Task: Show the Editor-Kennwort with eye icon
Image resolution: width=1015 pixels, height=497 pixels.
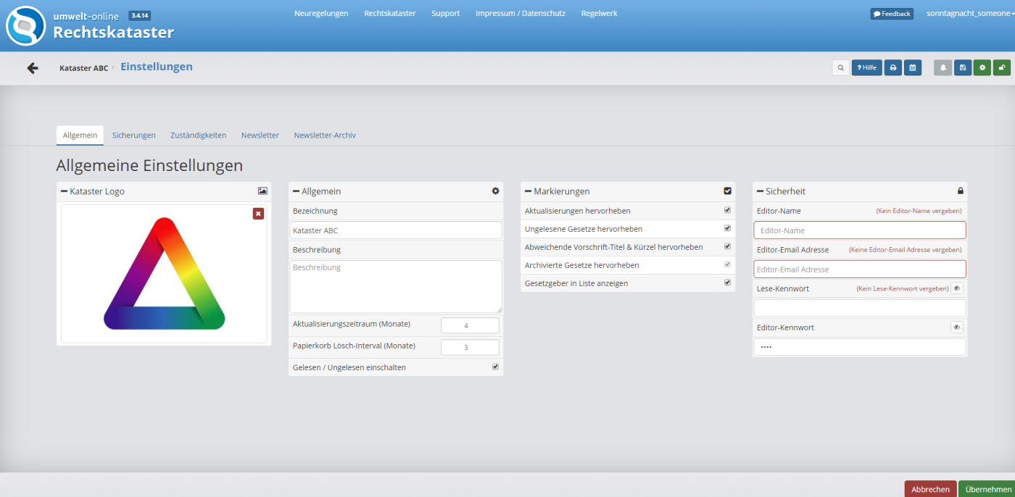Action: (x=956, y=327)
